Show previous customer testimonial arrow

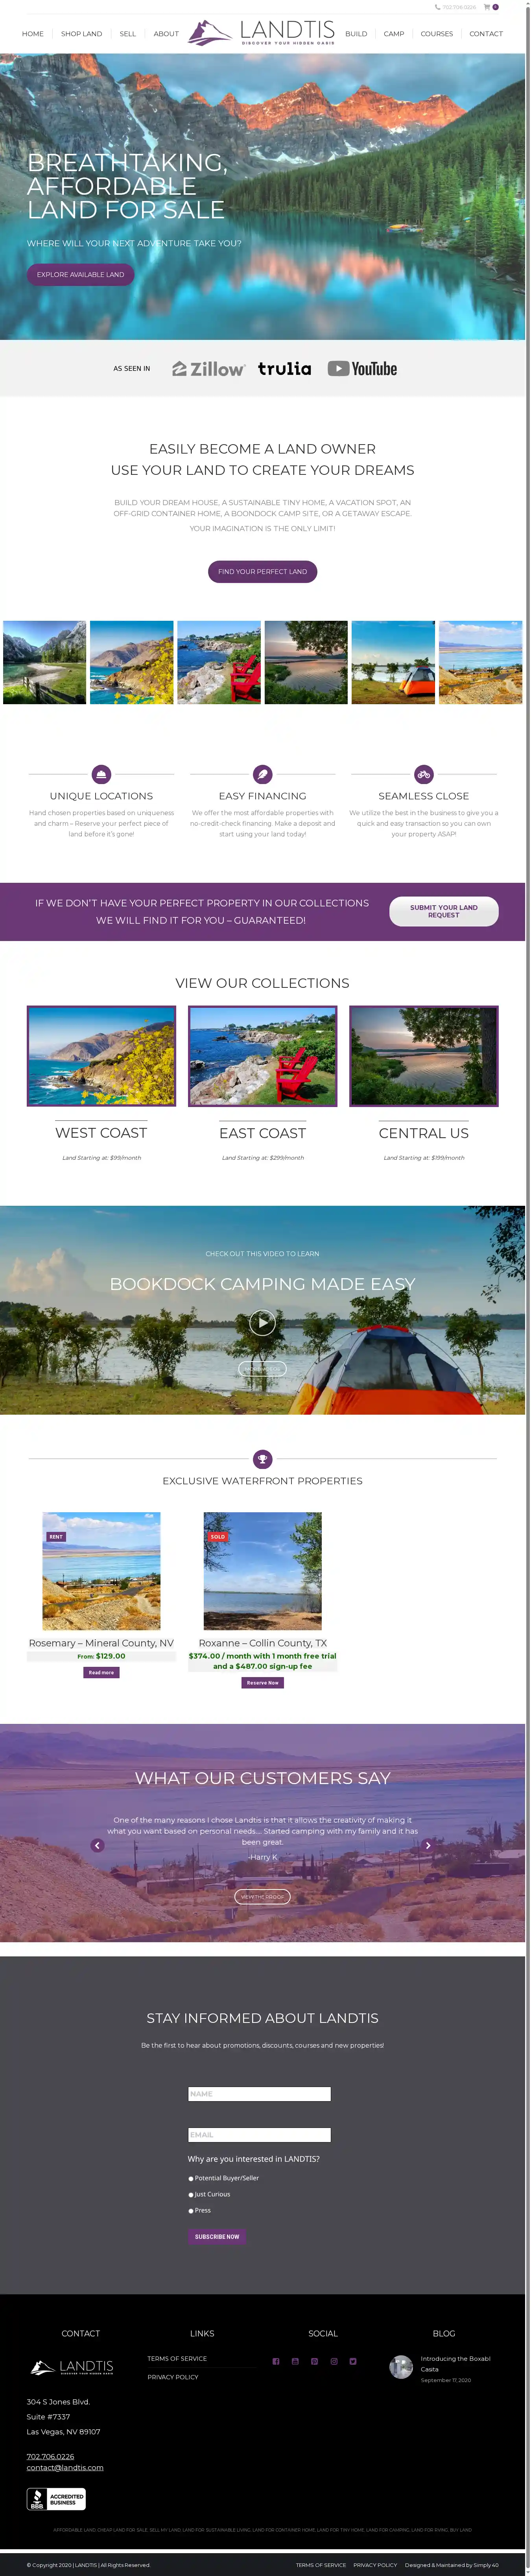(97, 1845)
